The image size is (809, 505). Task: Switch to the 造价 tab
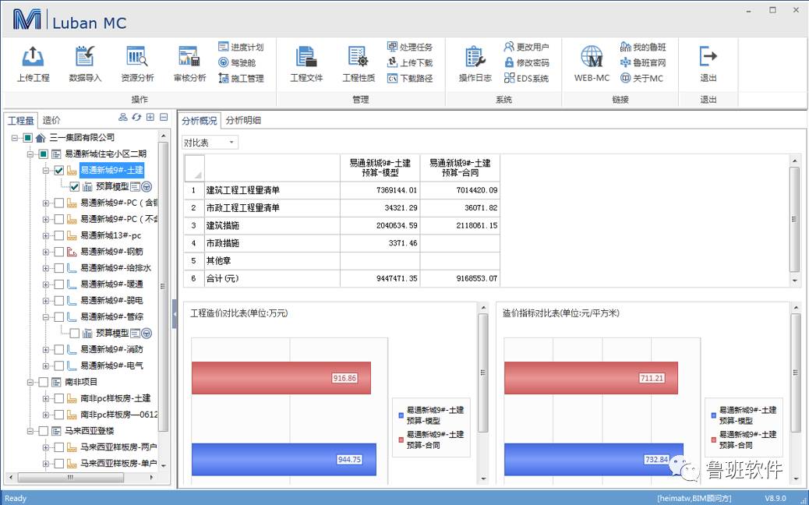[51, 120]
